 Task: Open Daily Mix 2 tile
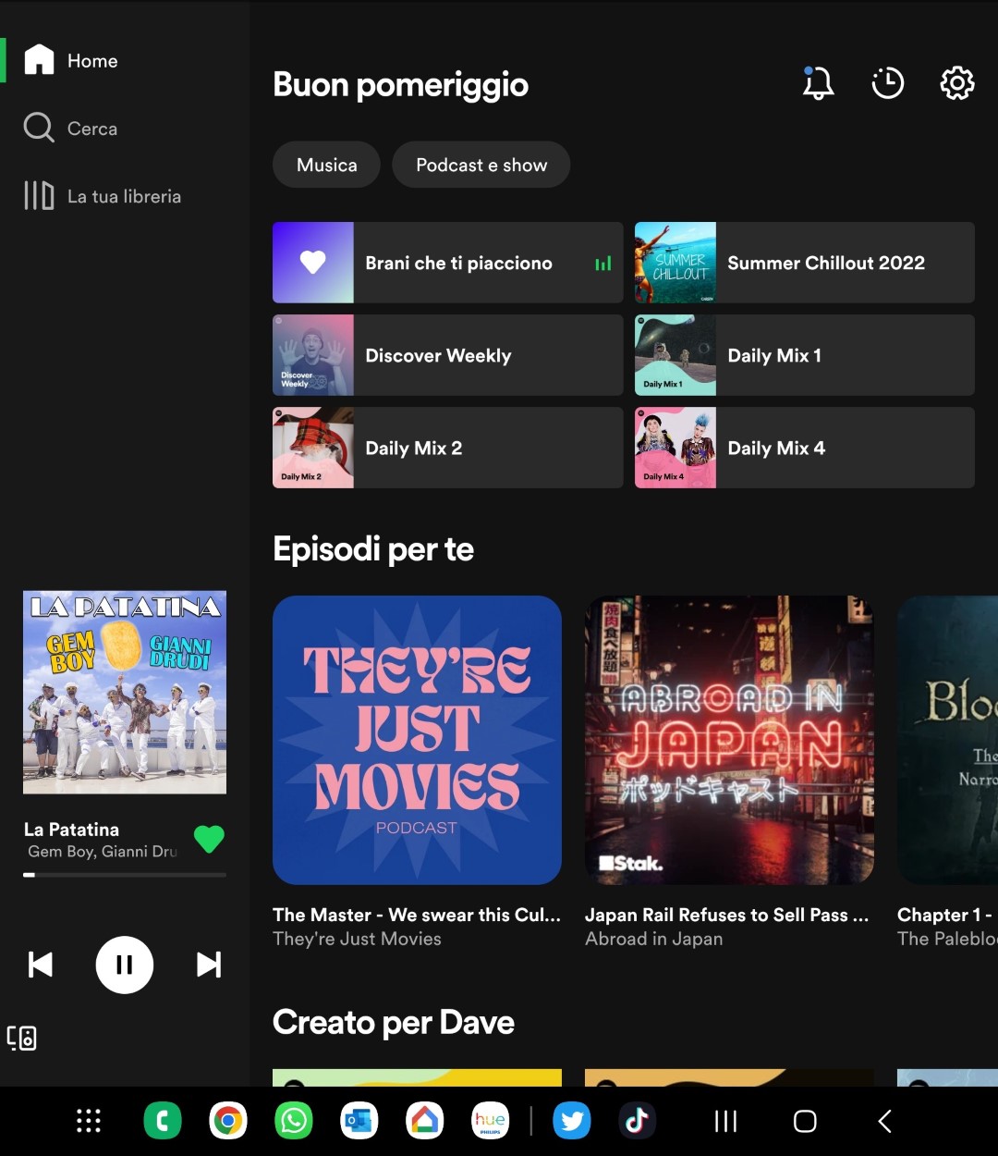(x=447, y=448)
